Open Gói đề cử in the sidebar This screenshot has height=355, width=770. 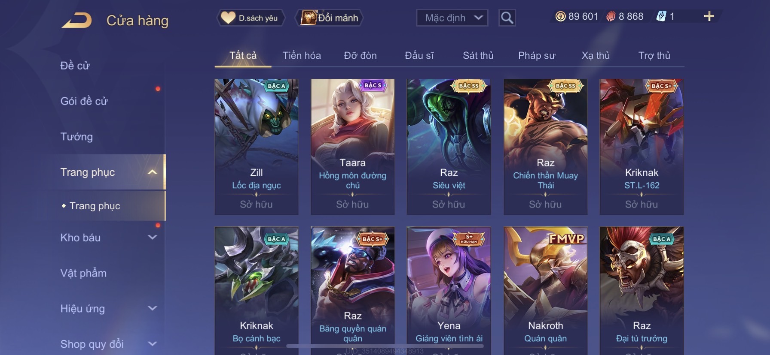(84, 101)
